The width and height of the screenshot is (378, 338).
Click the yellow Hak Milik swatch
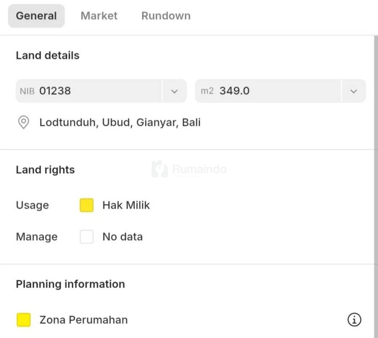click(86, 205)
